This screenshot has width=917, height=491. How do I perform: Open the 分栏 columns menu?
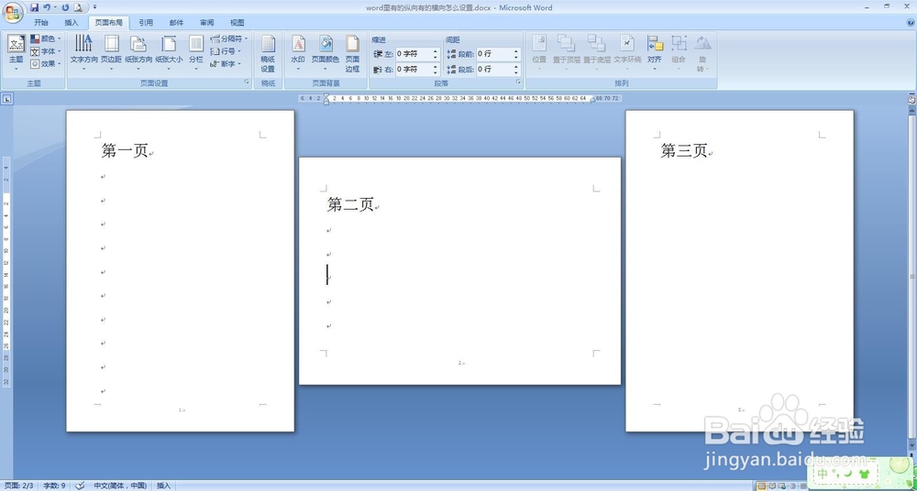click(x=196, y=52)
